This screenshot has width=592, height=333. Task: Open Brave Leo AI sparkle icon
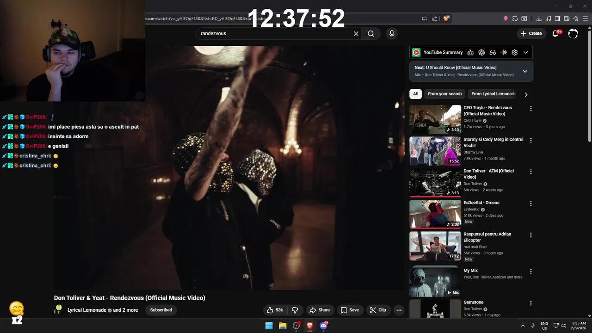tap(576, 18)
